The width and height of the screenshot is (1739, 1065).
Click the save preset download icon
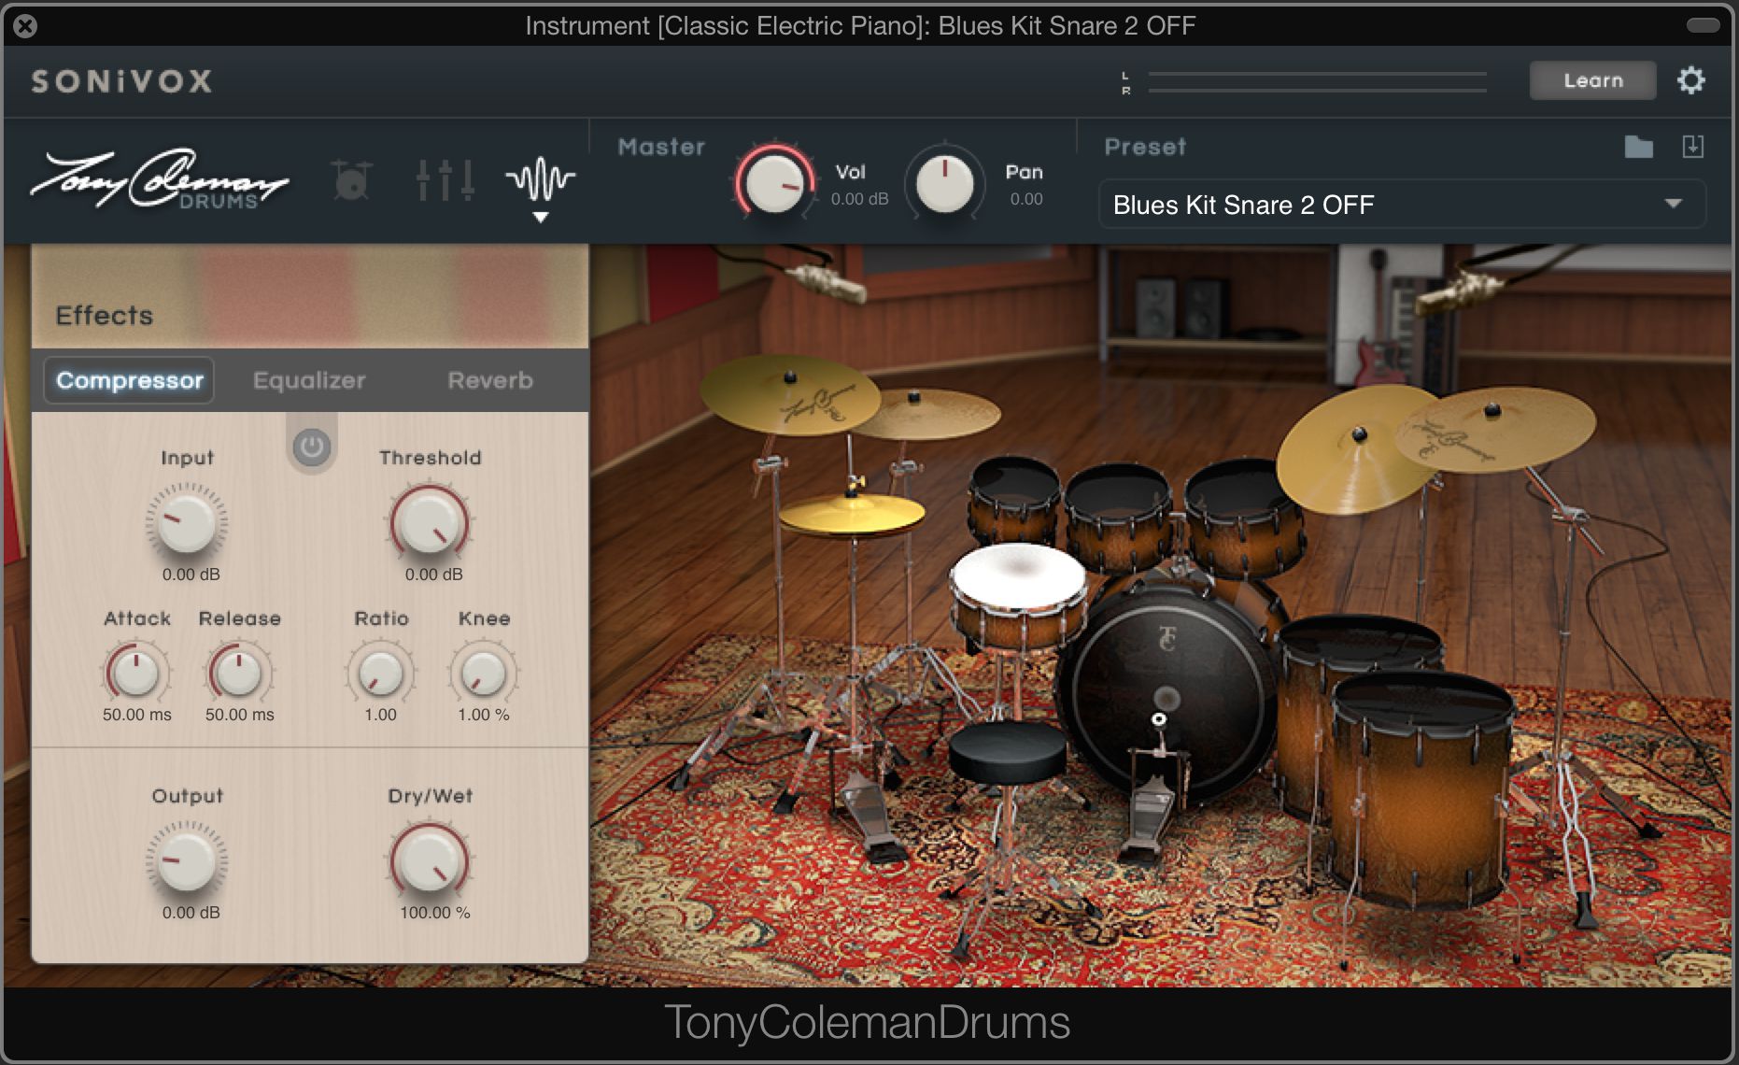coord(1692,147)
